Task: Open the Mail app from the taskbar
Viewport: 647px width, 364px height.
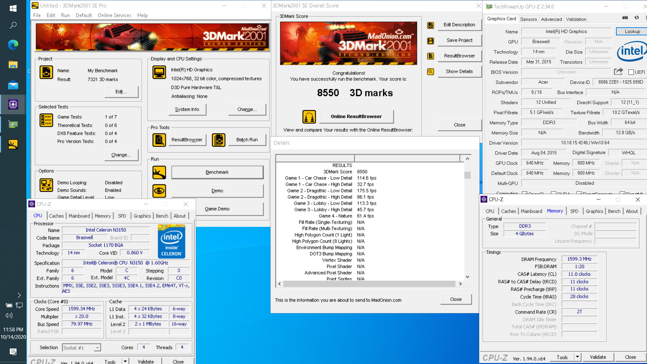Action: pyautogui.click(x=13, y=85)
